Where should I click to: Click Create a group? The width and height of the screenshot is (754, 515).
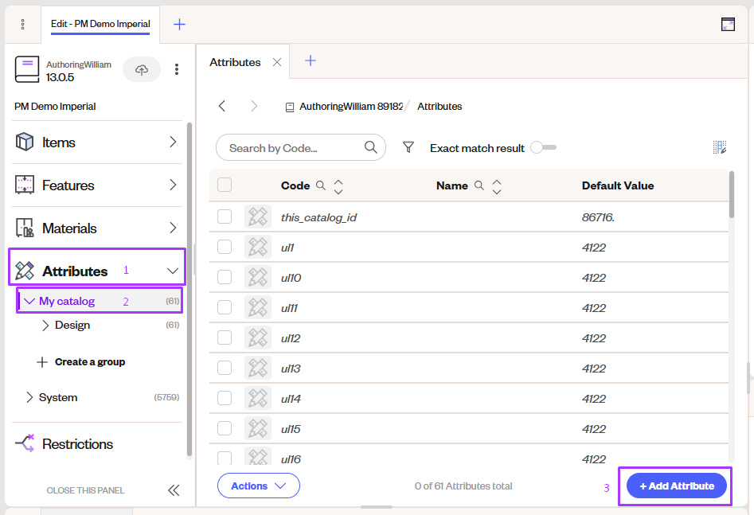tap(81, 361)
